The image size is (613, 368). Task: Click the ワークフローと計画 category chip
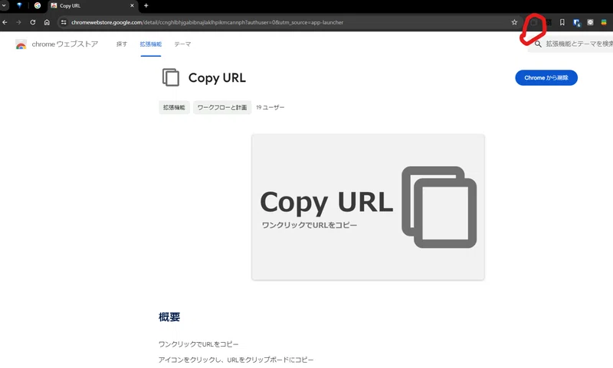[222, 107]
